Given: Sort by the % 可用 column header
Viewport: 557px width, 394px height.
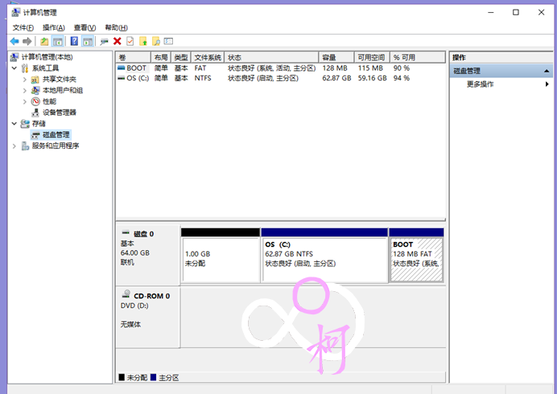Looking at the screenshot, I should (418, 57).
